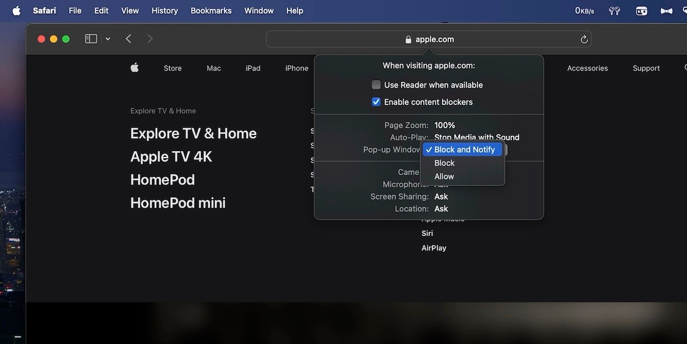
Task: Disable Enable content blockers
Action: coord(376,102)
